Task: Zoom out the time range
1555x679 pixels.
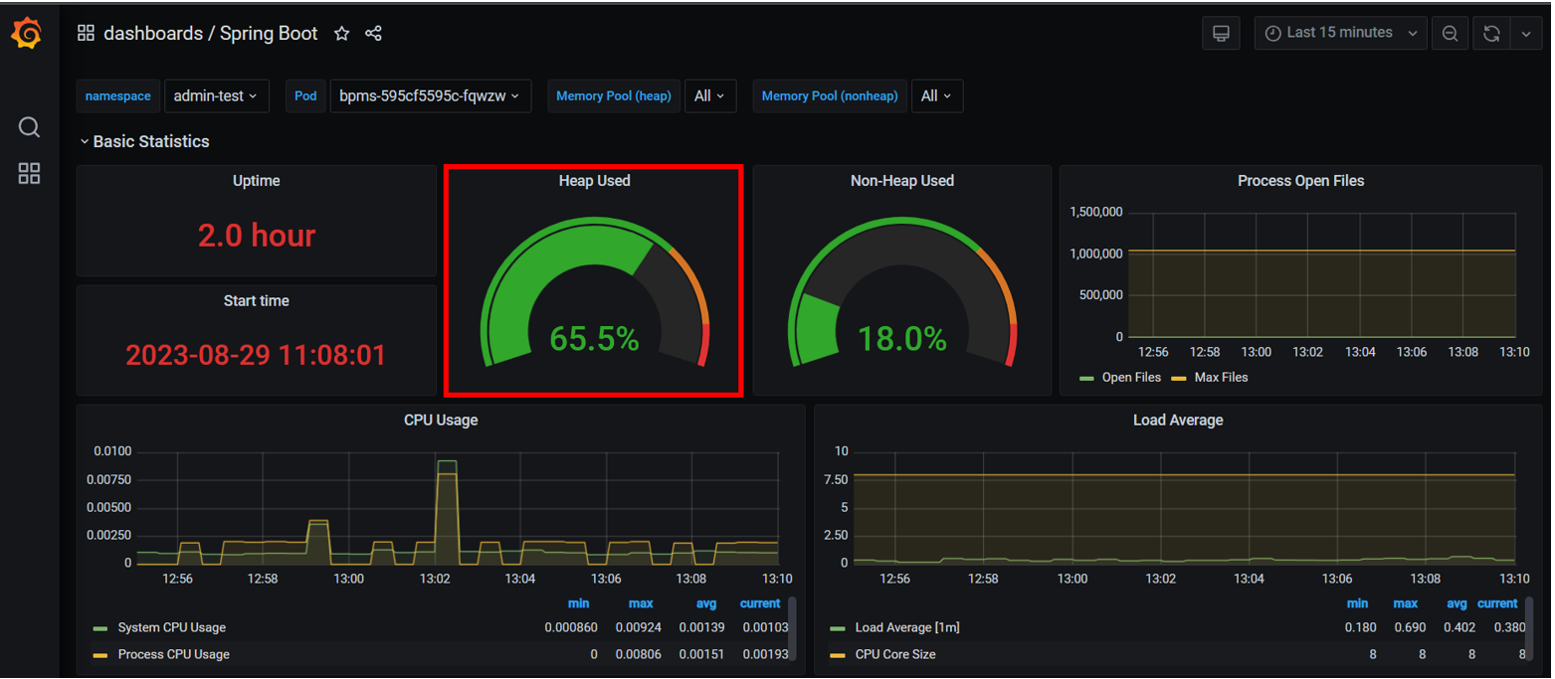Action: [1450, 33]
